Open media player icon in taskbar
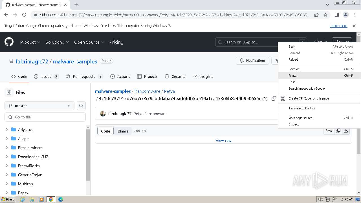 (x=41, y=199)
